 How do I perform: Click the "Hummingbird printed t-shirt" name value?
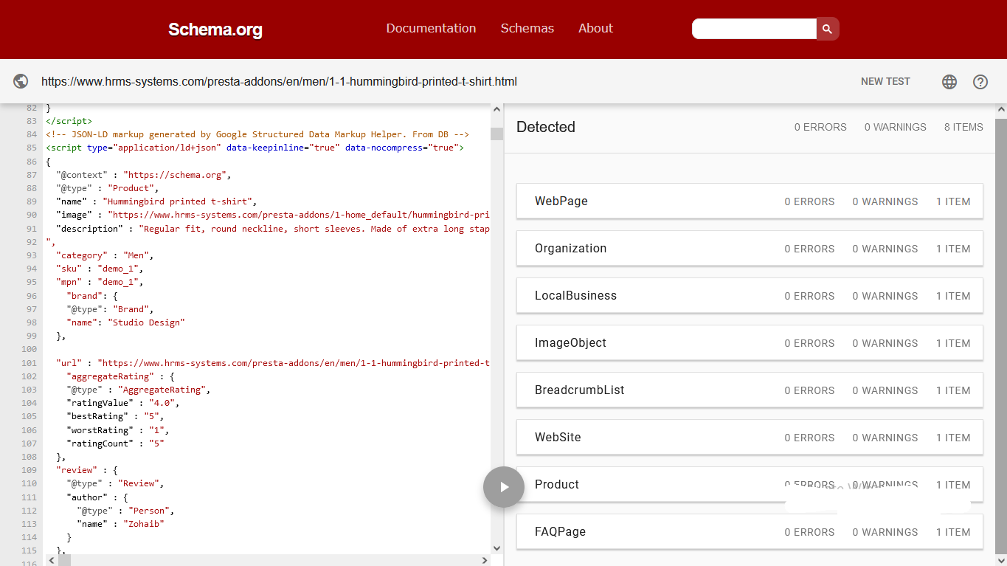pos(179,201)
